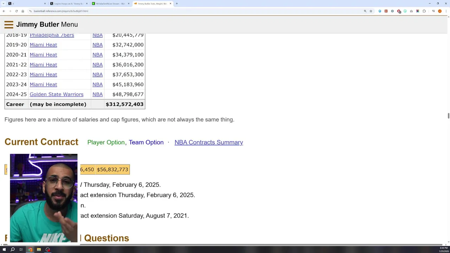Click the green Player Option legend label

click(x=106, y=142)
